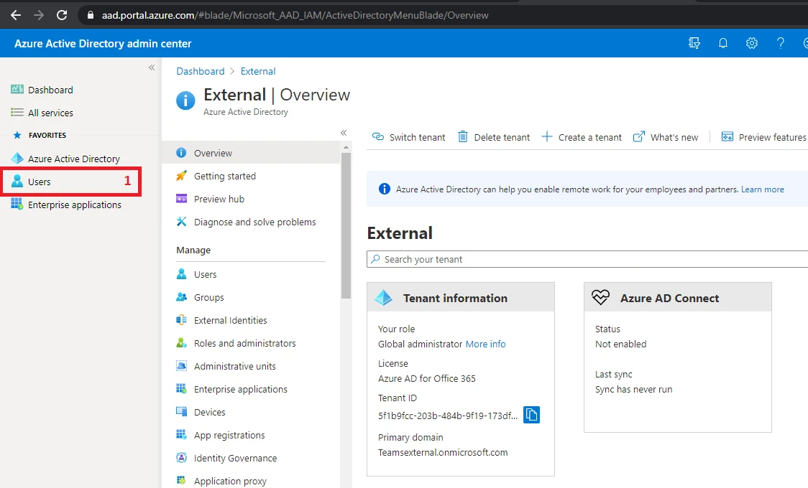Click Create a tenant button
The height and width of the screenshot is (488, 808).
click(582, 137)
